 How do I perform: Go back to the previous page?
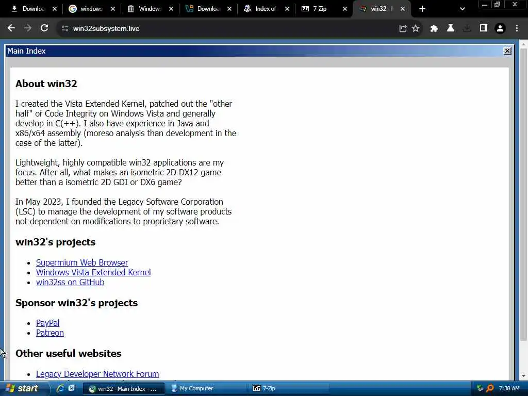[11, 28]
